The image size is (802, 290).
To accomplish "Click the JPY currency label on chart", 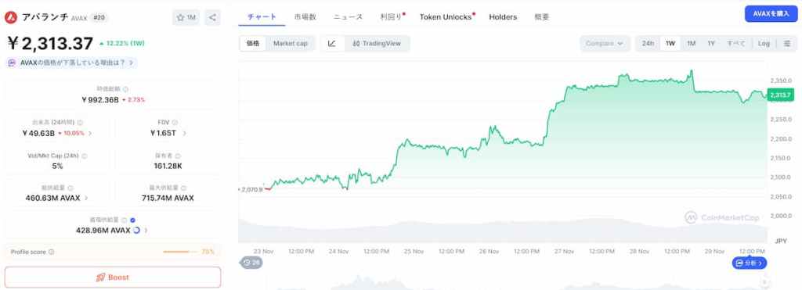I will [781, 241].
